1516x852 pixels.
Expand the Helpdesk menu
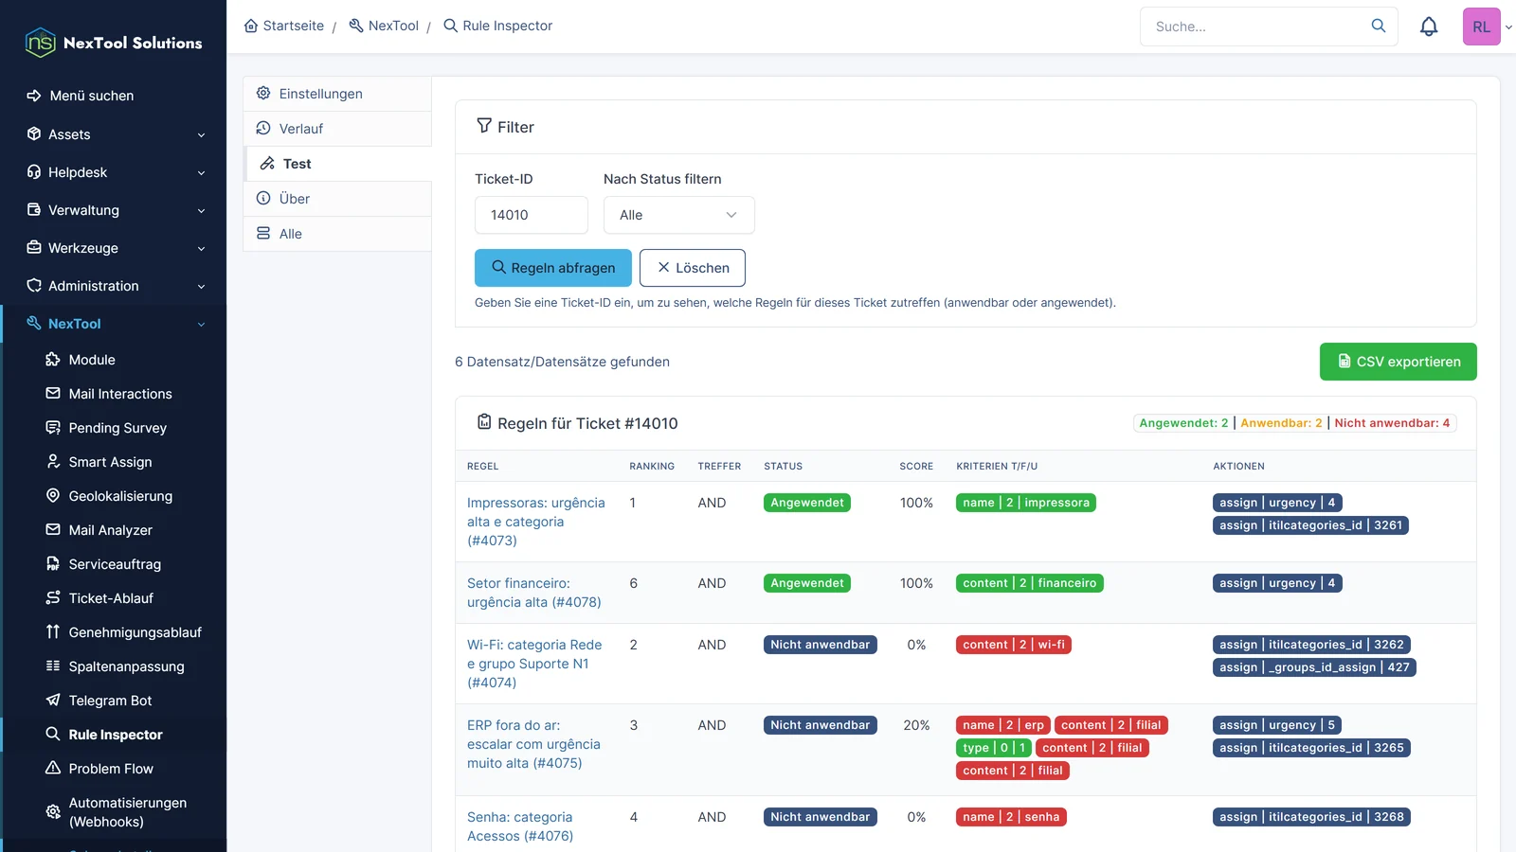click(114, 172)
